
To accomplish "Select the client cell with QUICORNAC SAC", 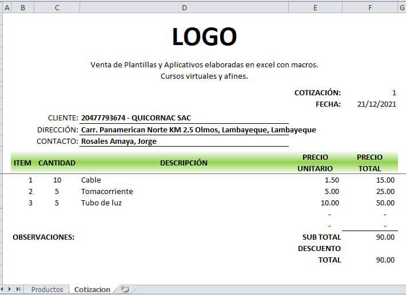I will pos(136,118).
